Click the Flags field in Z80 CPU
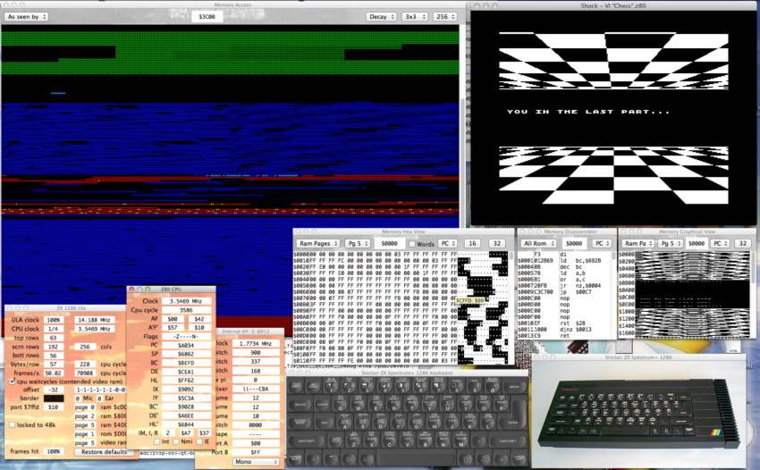This screenshot has height=470, width=760. coord(186,336)
